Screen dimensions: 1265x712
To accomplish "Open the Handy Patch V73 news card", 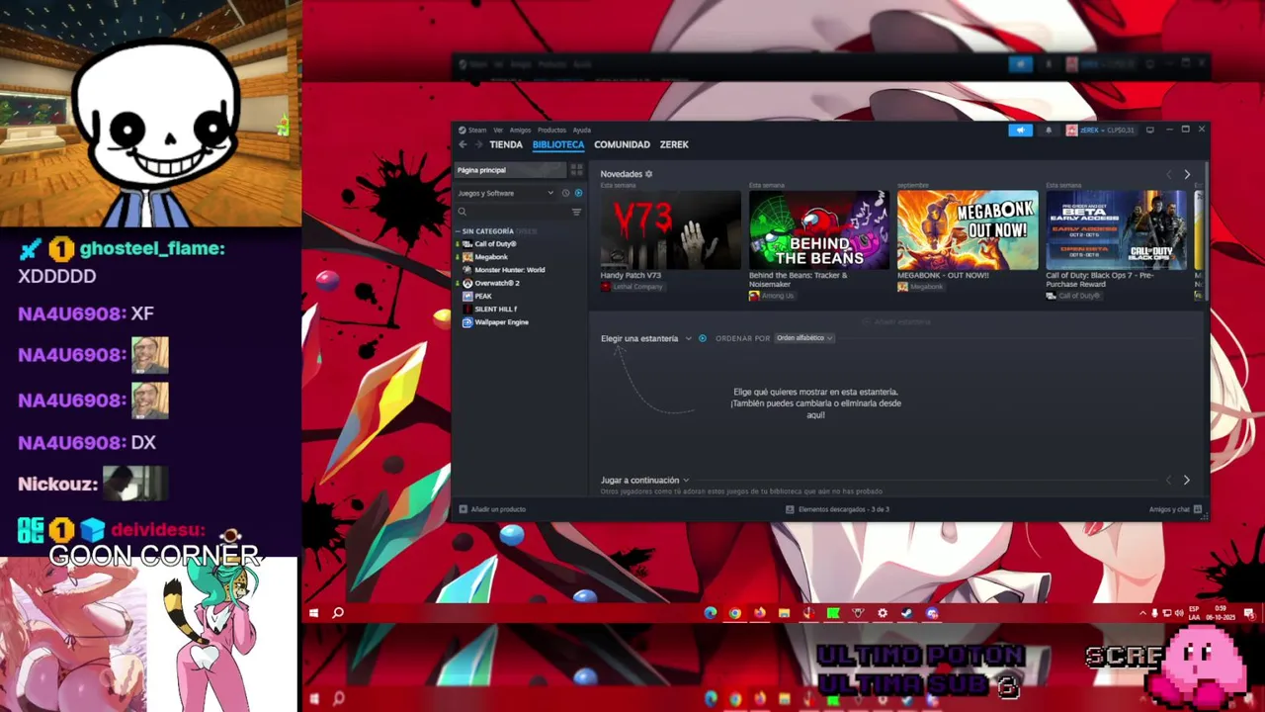I will point(670,230).
